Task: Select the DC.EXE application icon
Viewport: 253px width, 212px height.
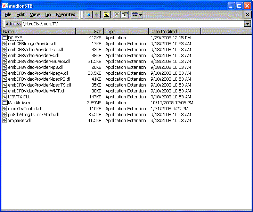Action: pos(5,38)
